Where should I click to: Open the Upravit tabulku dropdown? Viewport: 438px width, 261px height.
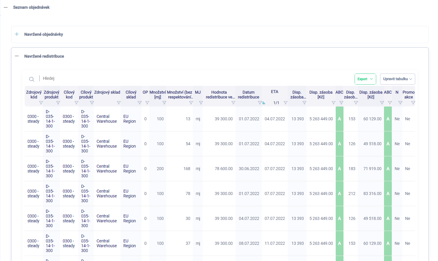397,79
